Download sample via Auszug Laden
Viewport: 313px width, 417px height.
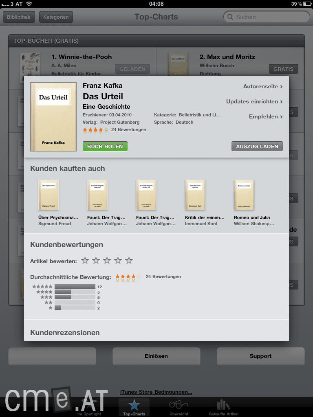(257, 146)
